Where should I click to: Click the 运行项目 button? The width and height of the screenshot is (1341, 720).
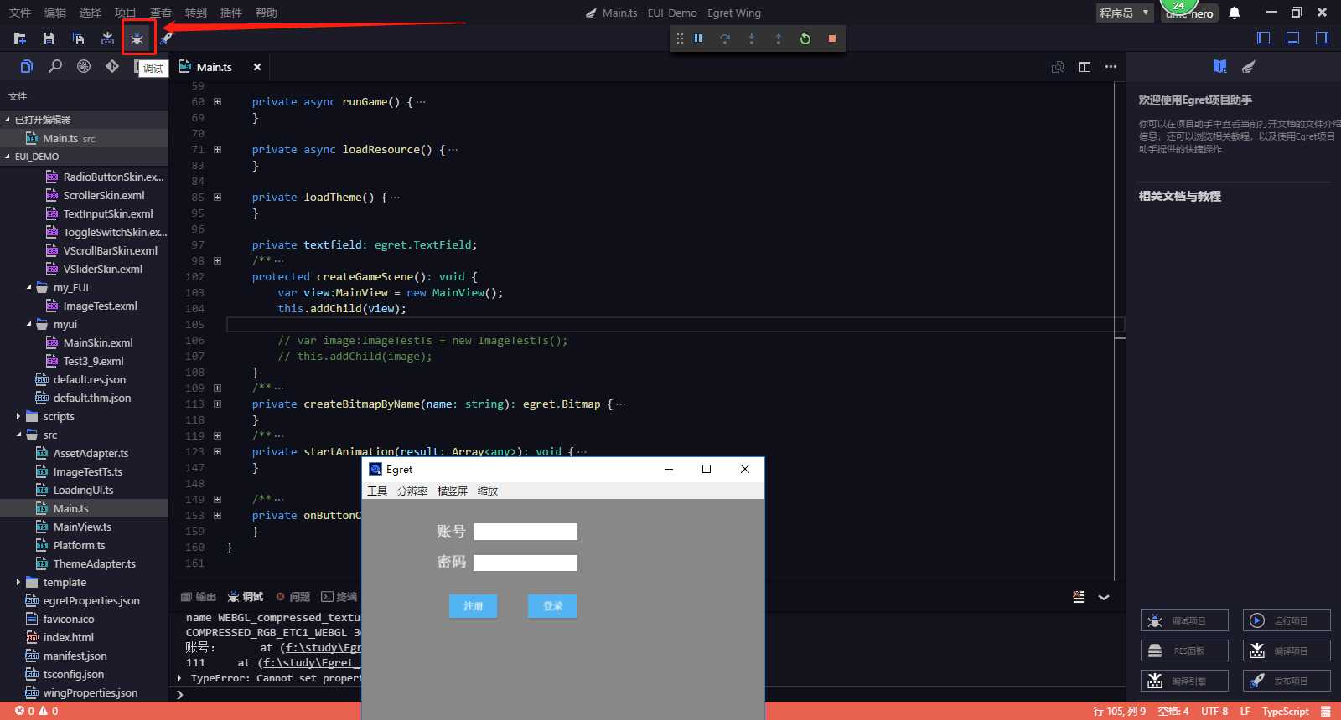pos(1287,620)
